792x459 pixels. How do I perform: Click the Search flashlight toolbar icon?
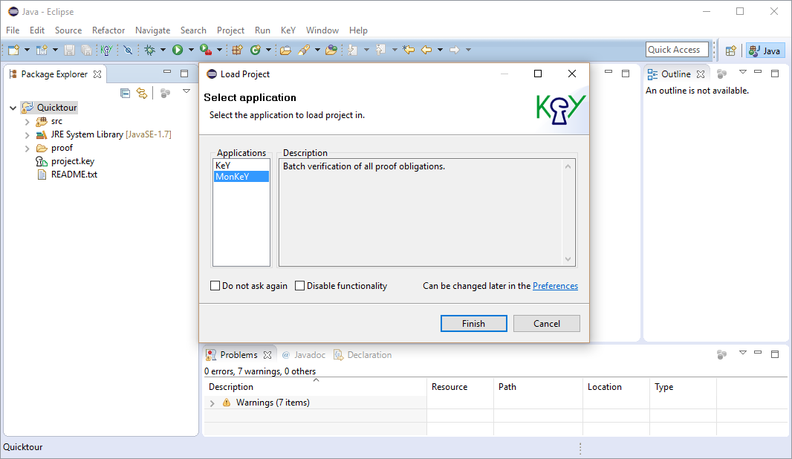(x=304, y=50)
